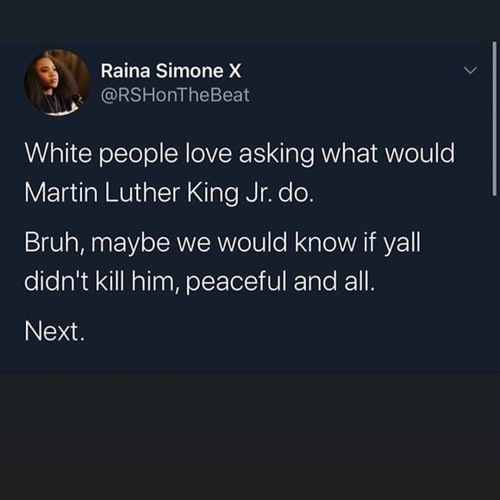The height and width of the screenshot is (500, 500).
Task: Open Raina Simone X's profile avatar
Action: 58,82
